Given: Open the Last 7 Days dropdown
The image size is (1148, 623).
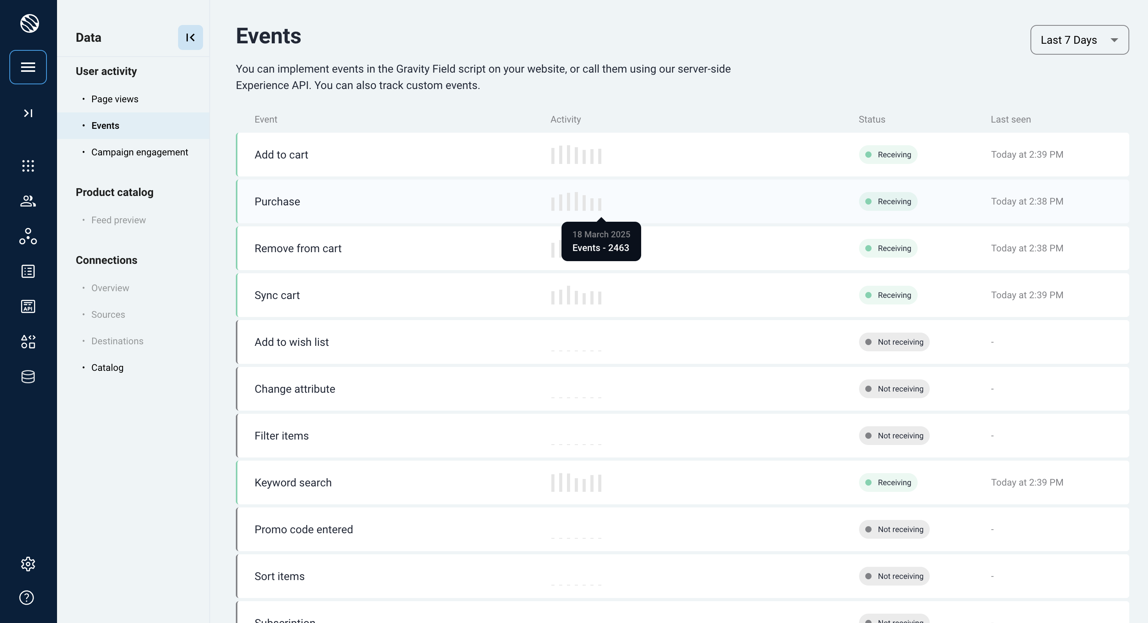Looking at the screenshot, I should tap(1079, 40).
